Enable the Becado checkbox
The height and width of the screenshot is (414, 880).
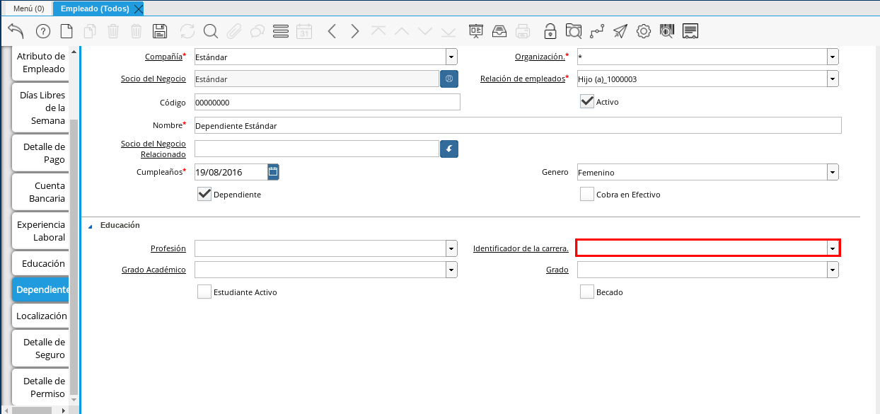586,292
